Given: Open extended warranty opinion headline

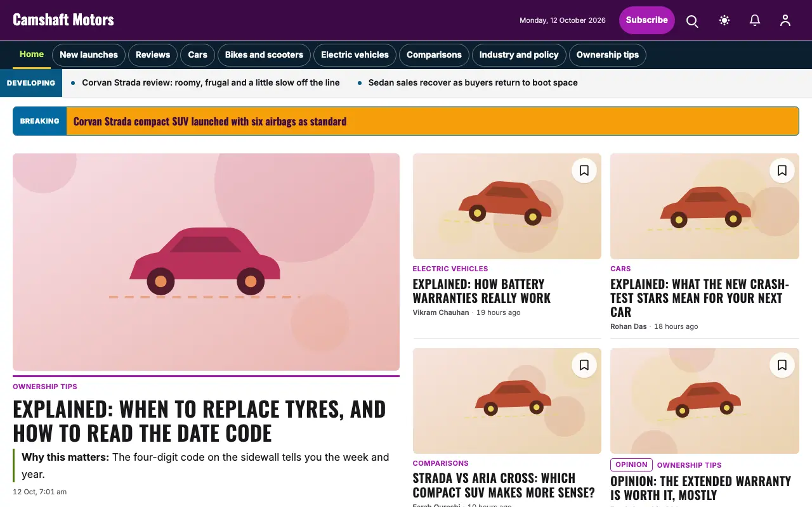Looking at the screenshot, I should tap(700, 488).
